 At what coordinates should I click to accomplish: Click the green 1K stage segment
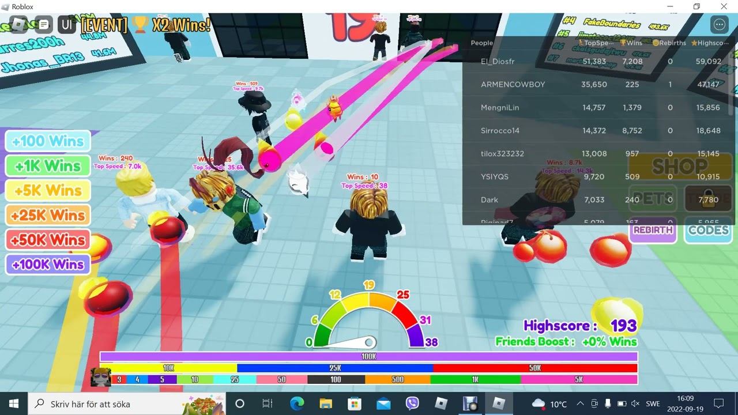[x=475, y=379]
